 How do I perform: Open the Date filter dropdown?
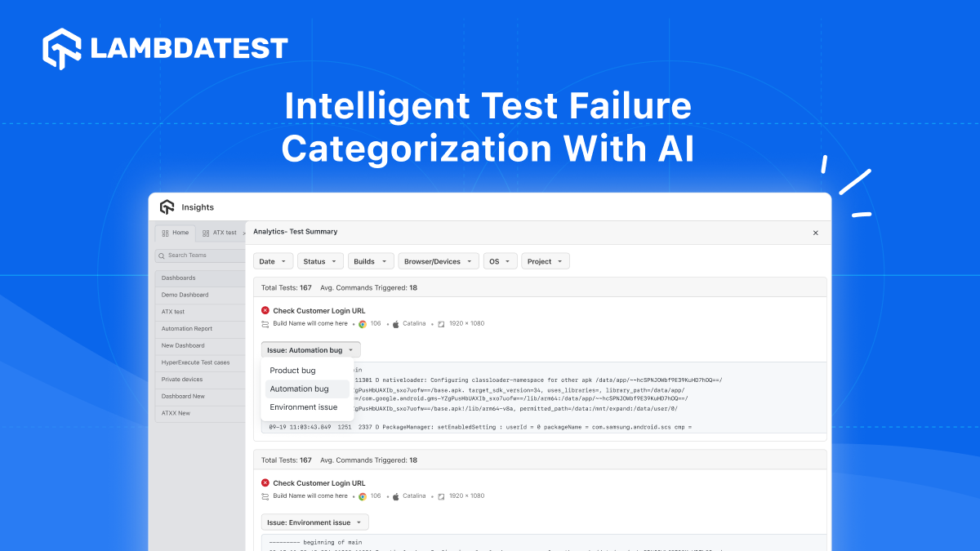tap(273, 260)
